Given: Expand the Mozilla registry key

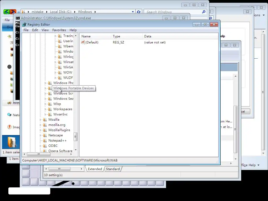Looking at the screenshot, I should pyautogui.click(x=40, y=120).
